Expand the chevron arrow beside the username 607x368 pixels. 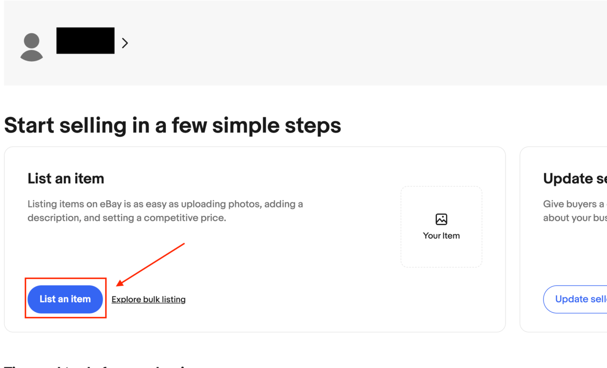coord(125,43)
